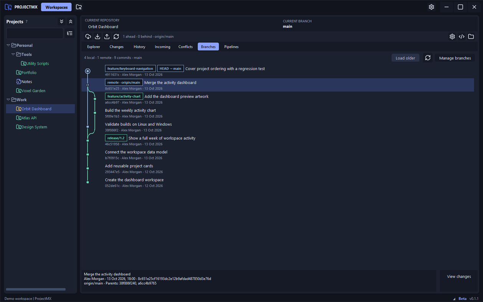Open application settings gear in title bar
The height and width of the screenshot is (302, 483).
click(431, 7)
